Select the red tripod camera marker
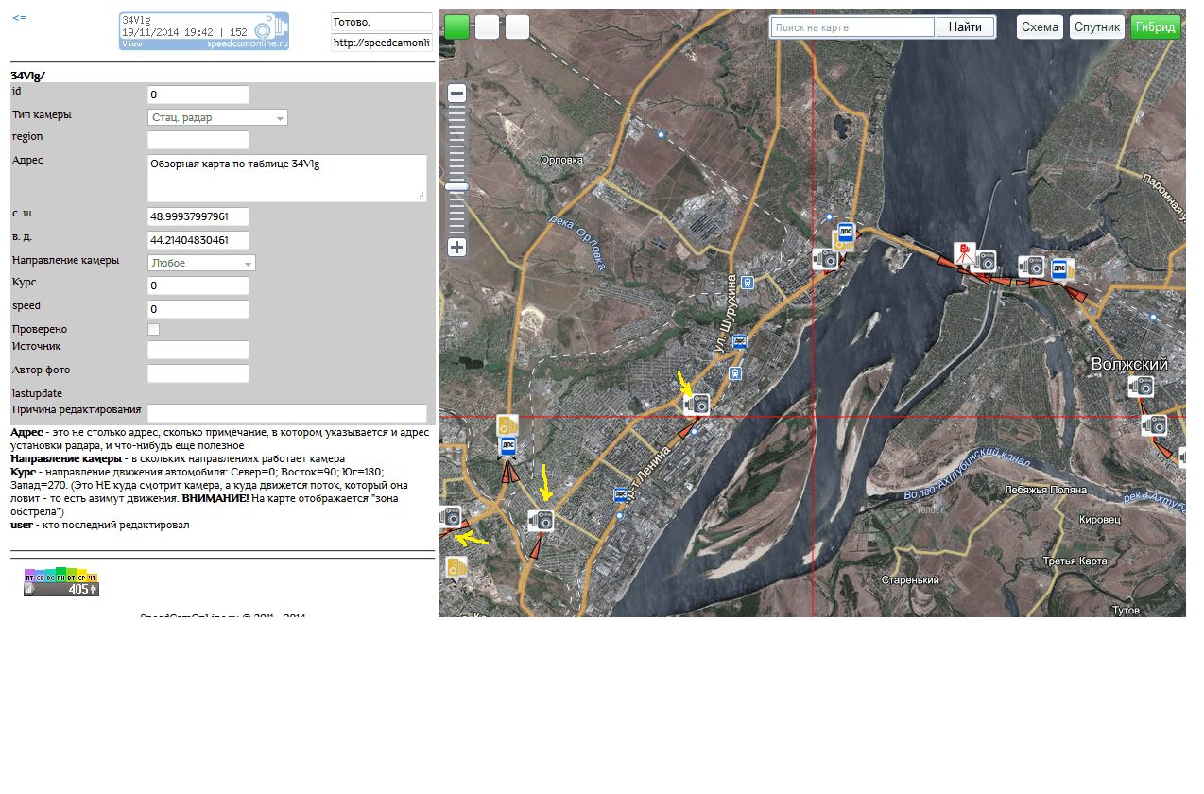1204x794 pixels. tap(964, 253)
